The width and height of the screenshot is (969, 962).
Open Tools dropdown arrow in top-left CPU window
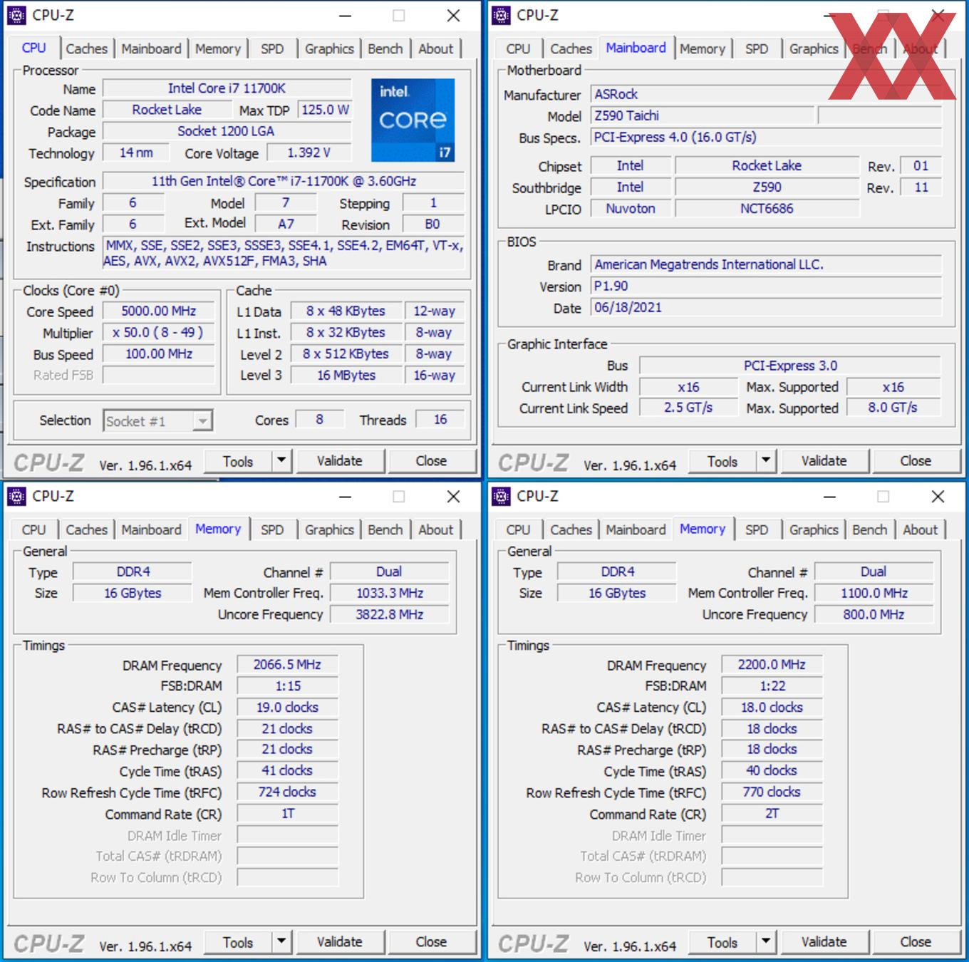pyautogui.click(x=282, y=461)
